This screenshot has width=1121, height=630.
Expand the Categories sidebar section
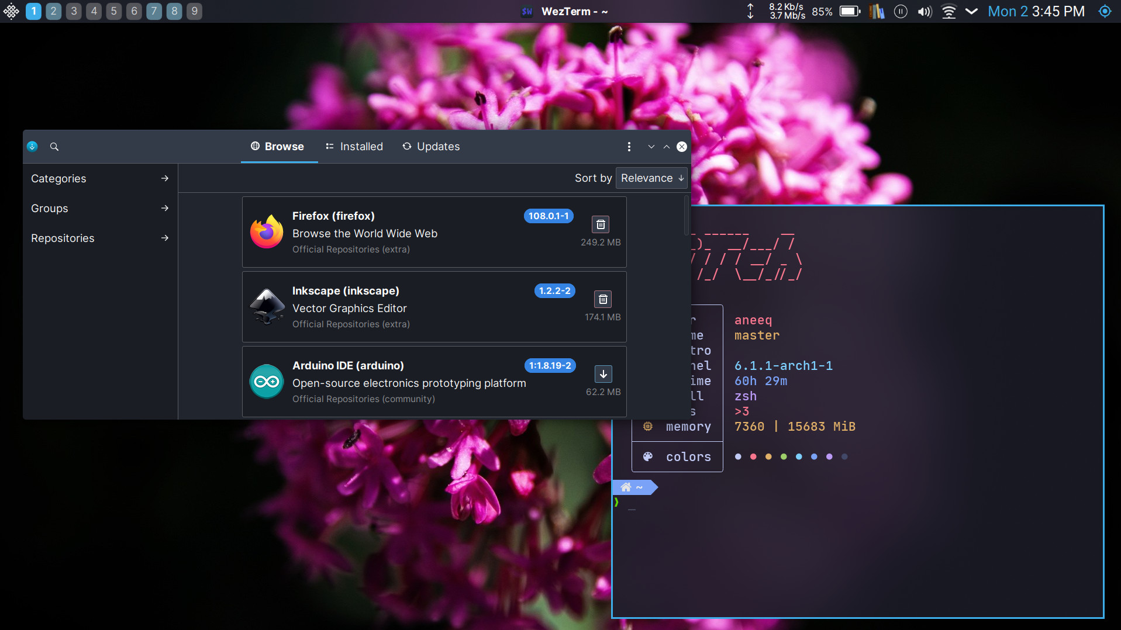point(99,178)
